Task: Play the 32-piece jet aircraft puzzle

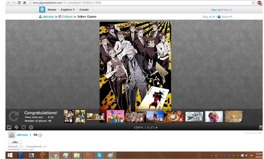Action: [194, 117]
